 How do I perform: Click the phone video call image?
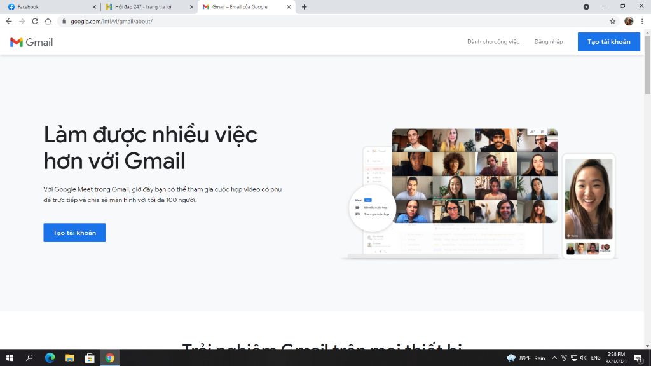coord(588,207)
